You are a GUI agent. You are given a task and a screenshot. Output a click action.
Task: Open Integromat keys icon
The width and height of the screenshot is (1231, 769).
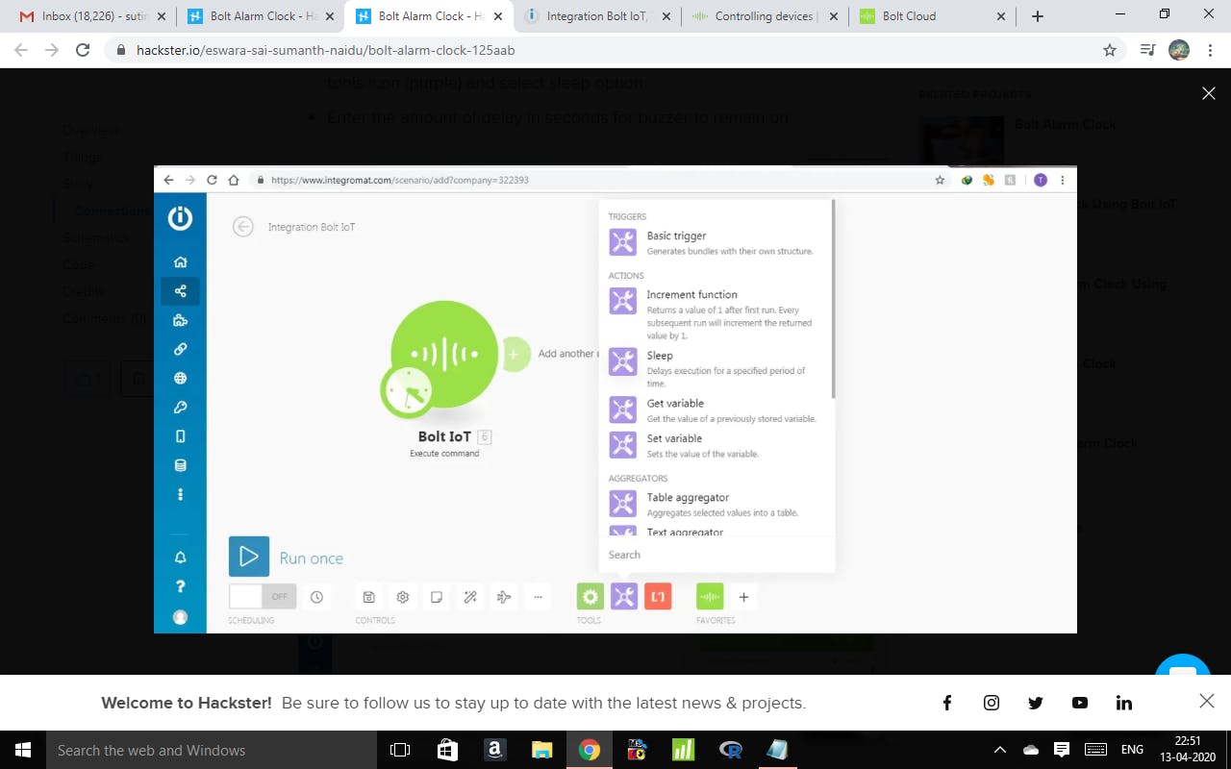pyautogui.click(x=180, y=408)
